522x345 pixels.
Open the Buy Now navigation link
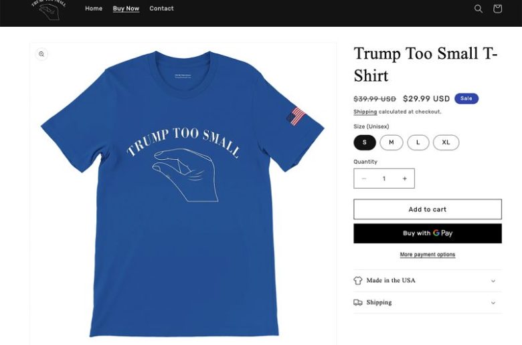click(x=126, y=9)
